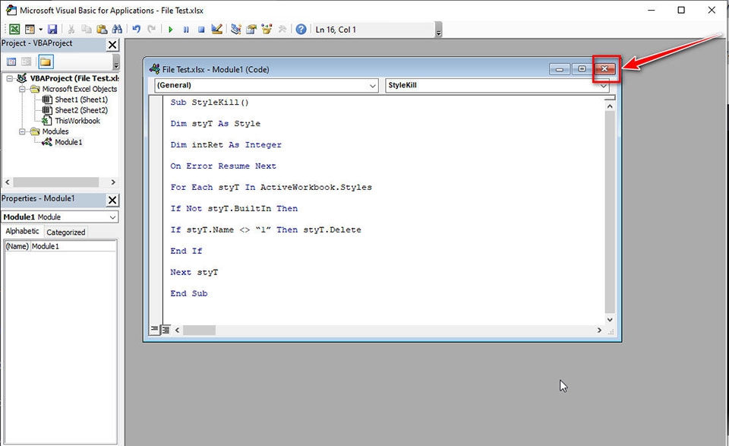Click the code window horizontal scroll thumb
Viewport: 729px width, 446px height.
pos(199,331)
